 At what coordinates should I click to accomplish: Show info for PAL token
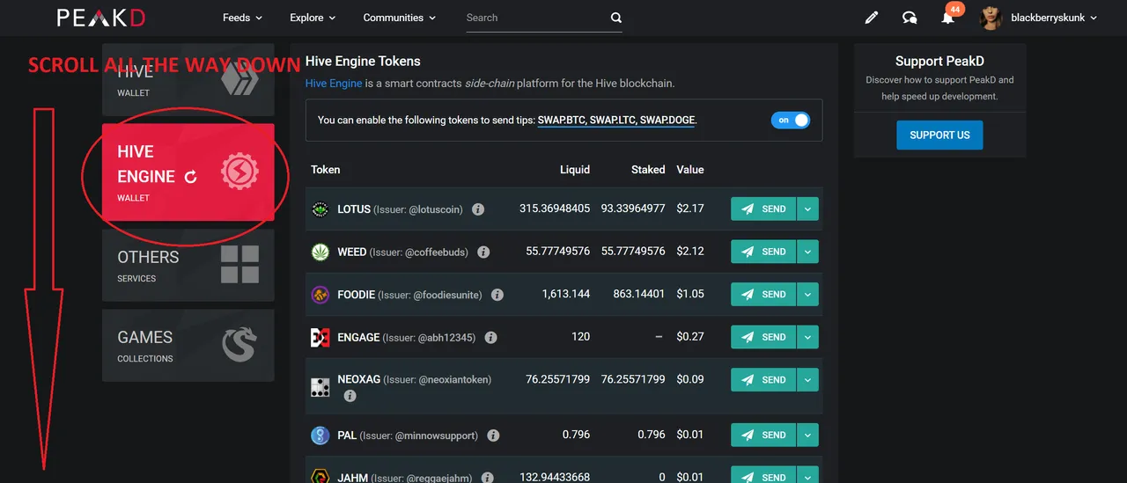coord(493,435)
